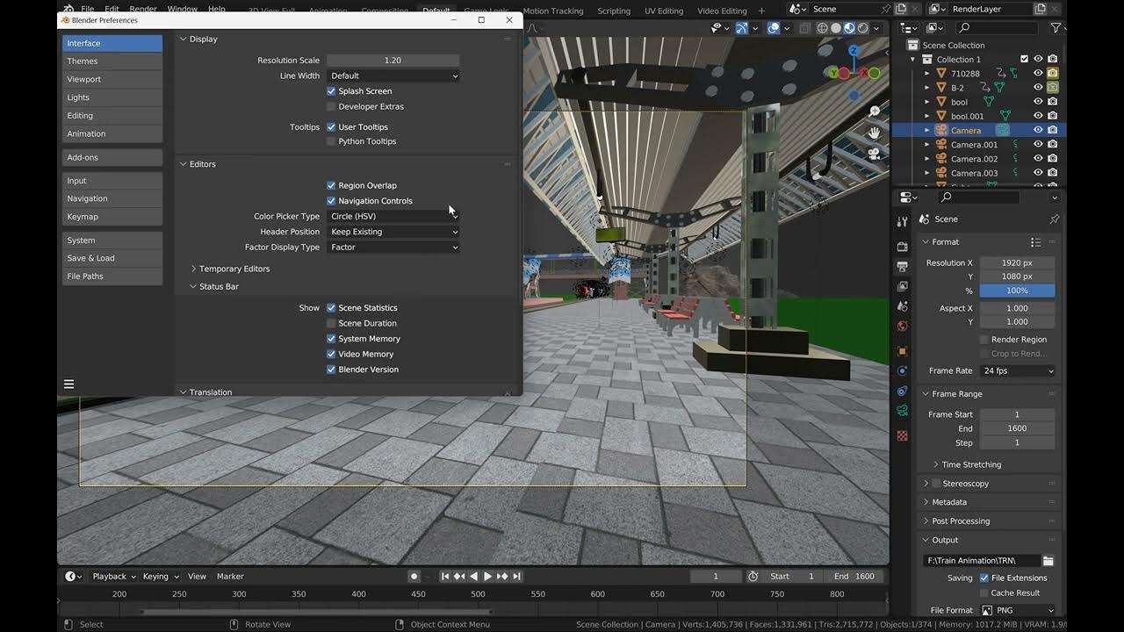Disable Splash Screen checkbox
The height and width of the screenshot is (632, 1124).
pos(331,91)
